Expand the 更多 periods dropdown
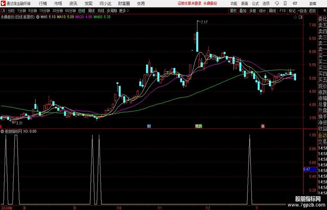 click(124, 11)
